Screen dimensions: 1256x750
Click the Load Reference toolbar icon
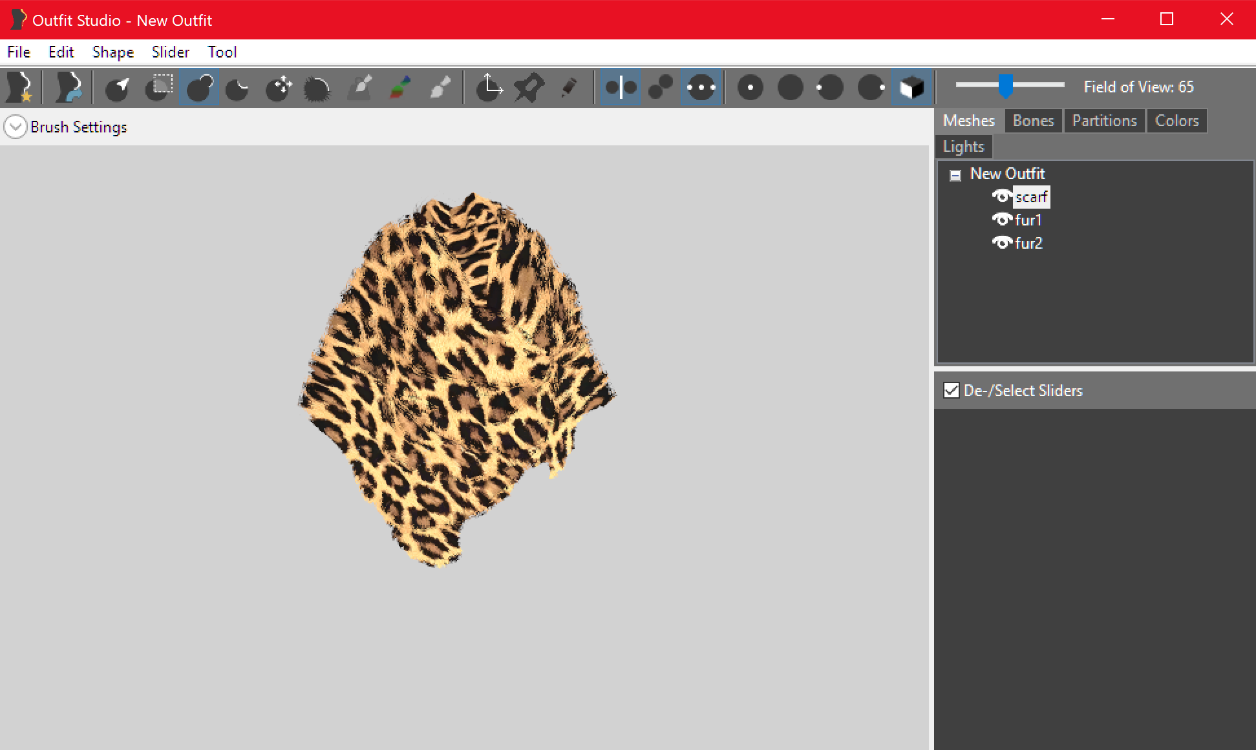(x=69, y=87)
